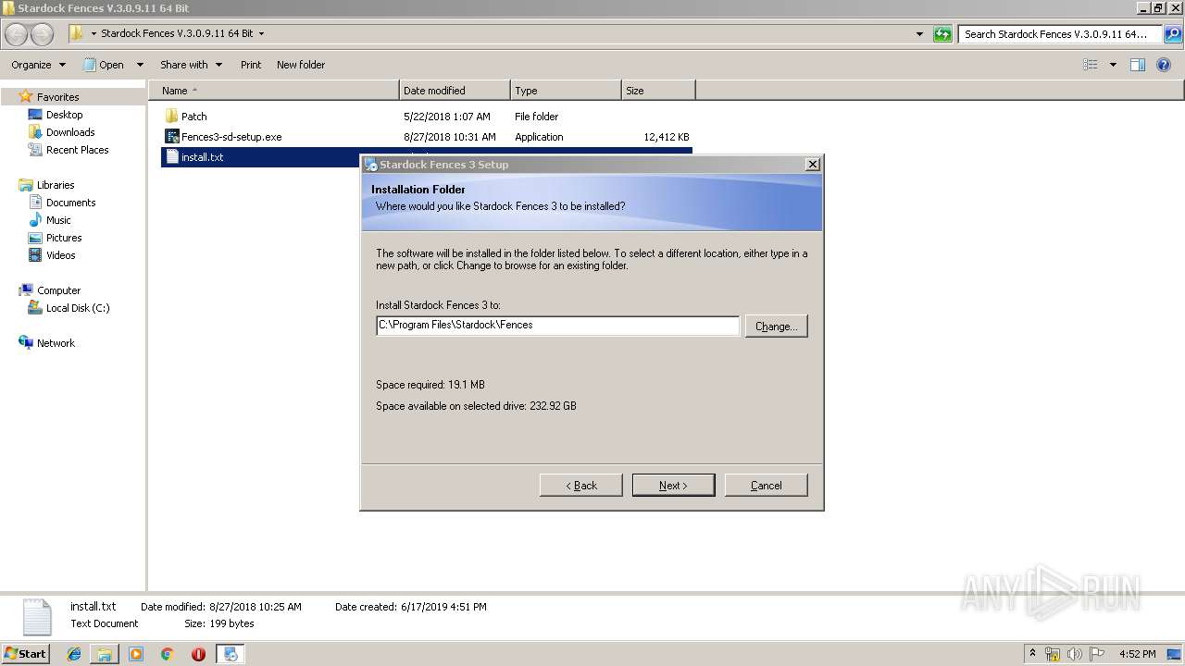The height and width of the screenshot is (666, 1185).
Task: Click the volume speaker tray icon
Action: [x=1075, y=654]
